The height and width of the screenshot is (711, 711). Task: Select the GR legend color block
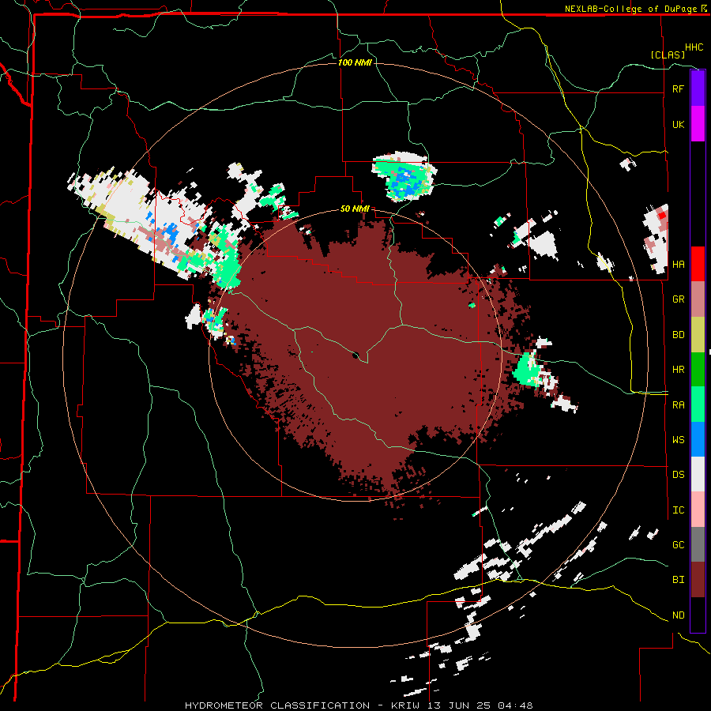click(698, 299)
